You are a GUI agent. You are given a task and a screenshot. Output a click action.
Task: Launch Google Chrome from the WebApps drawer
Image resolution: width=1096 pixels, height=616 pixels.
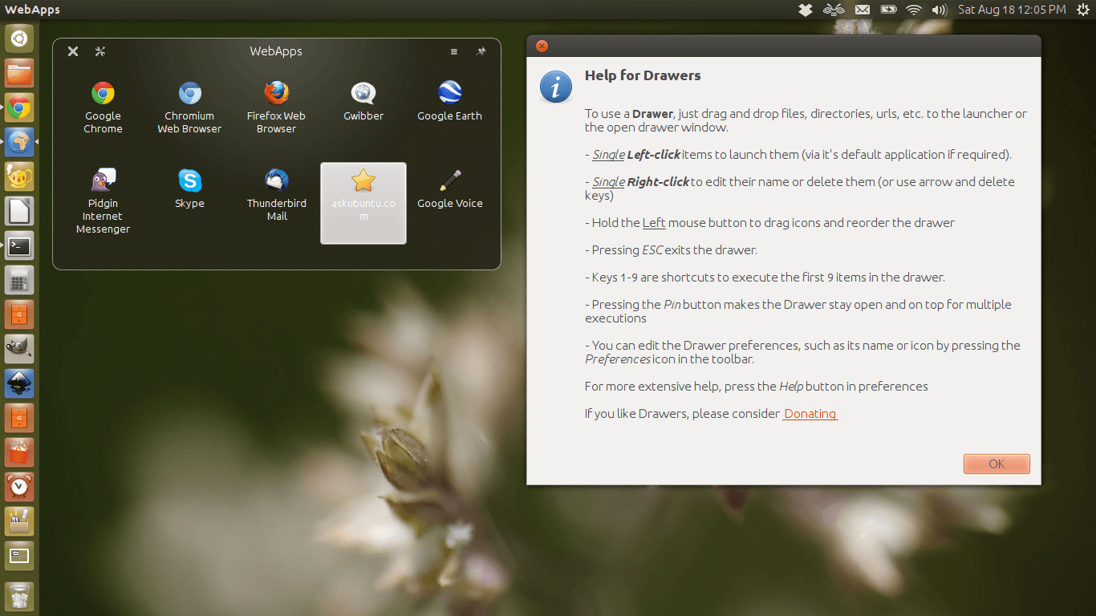coord(103,107)
